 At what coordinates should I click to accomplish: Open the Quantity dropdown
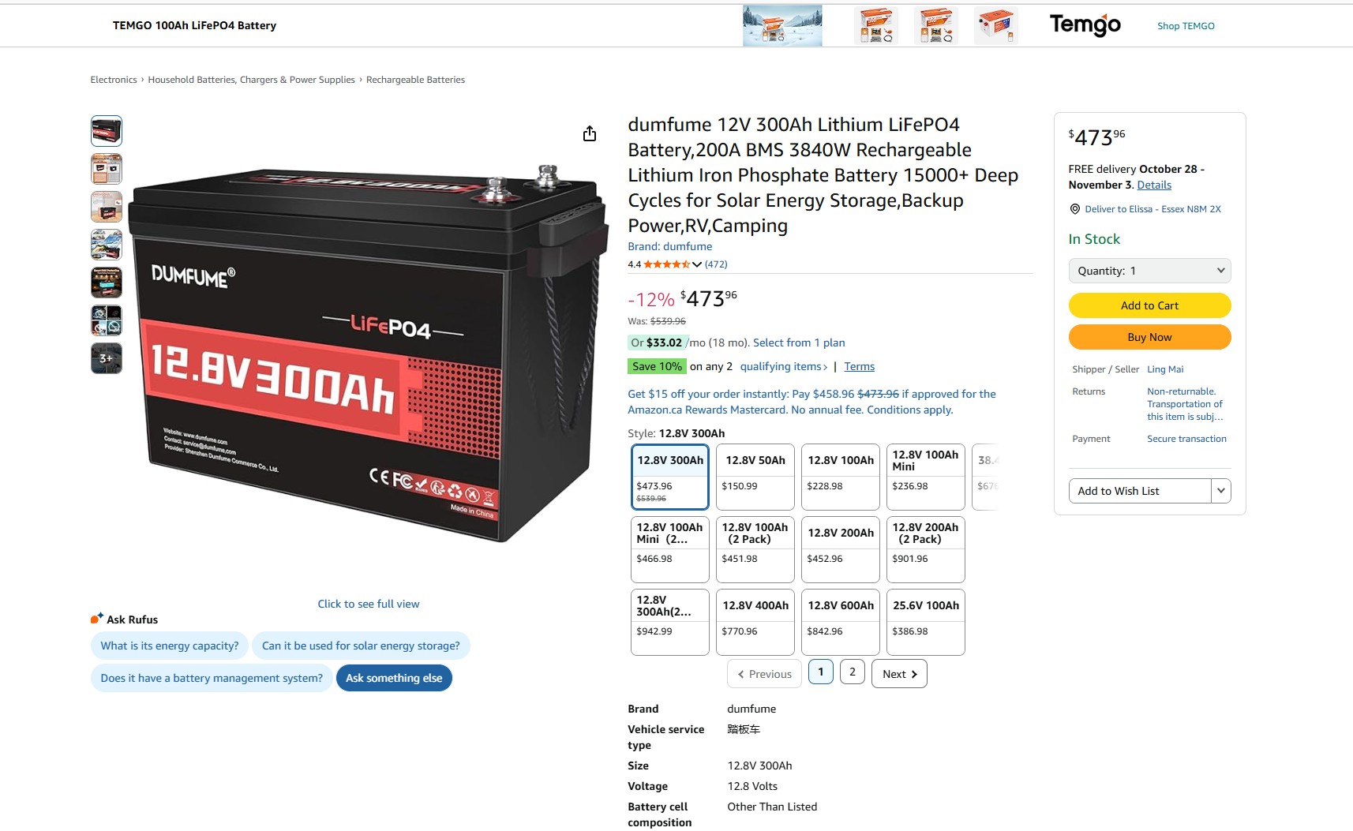pos(1149,271)
